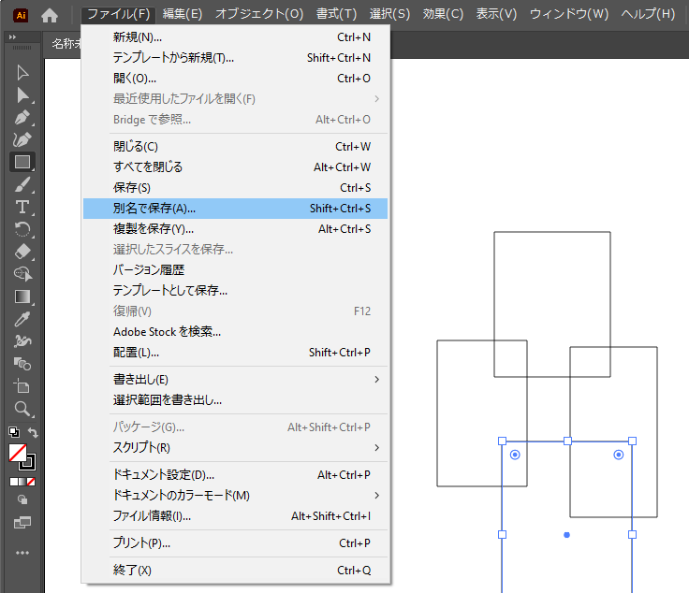Activate the Rectangle tool

[22, 162]
